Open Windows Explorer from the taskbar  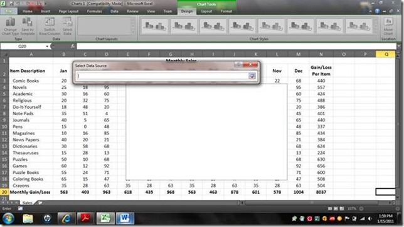coord(28,218)
